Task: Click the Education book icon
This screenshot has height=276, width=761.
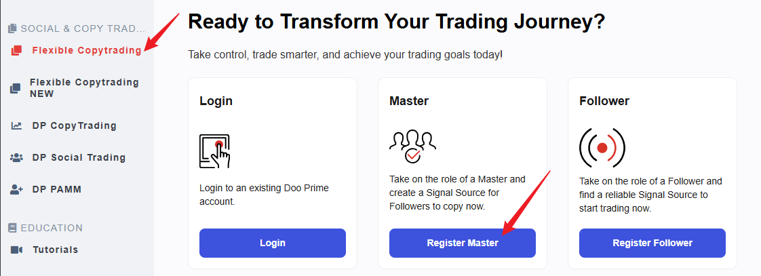Action: click(13, 228)
